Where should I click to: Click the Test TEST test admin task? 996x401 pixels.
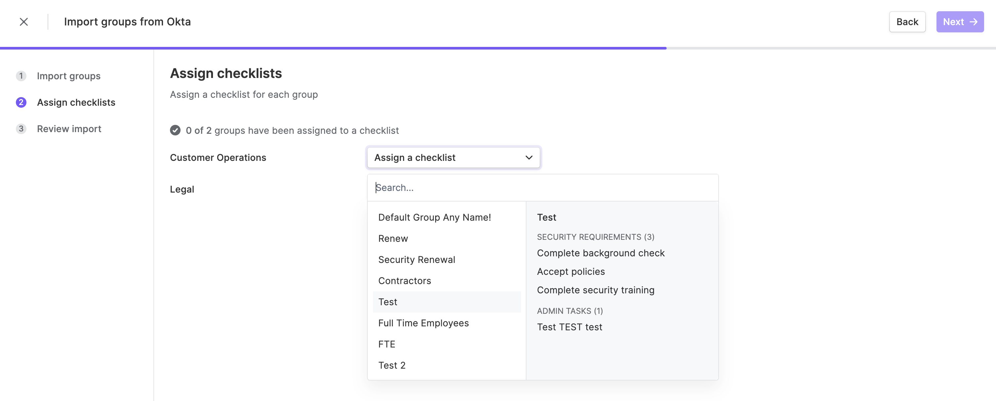(x=569, y=327)
